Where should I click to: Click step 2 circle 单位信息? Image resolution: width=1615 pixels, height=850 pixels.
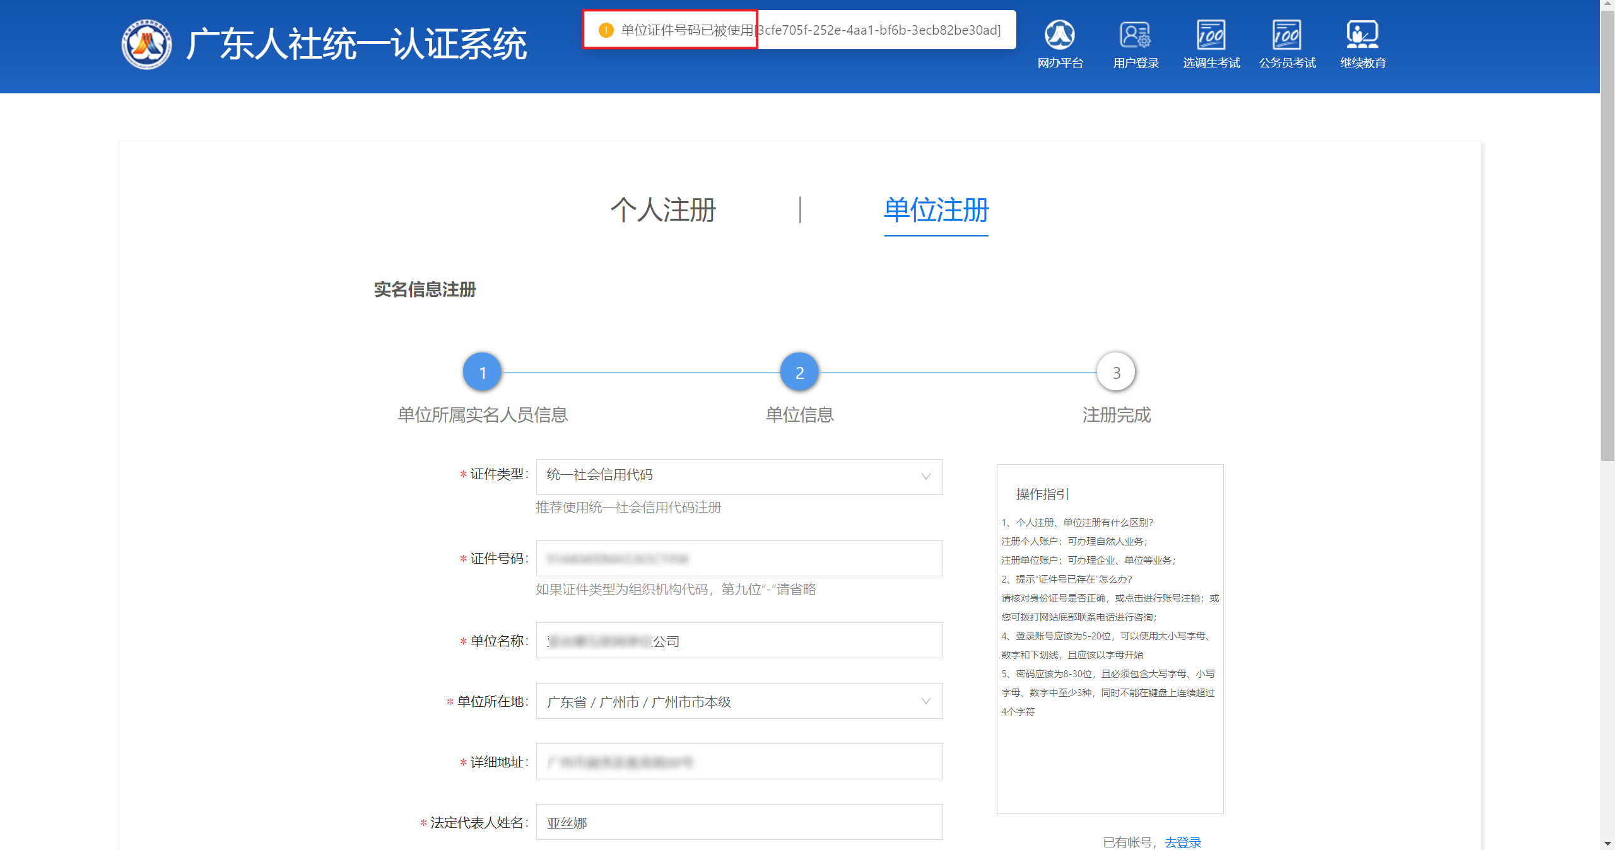(x=799, y=372)
